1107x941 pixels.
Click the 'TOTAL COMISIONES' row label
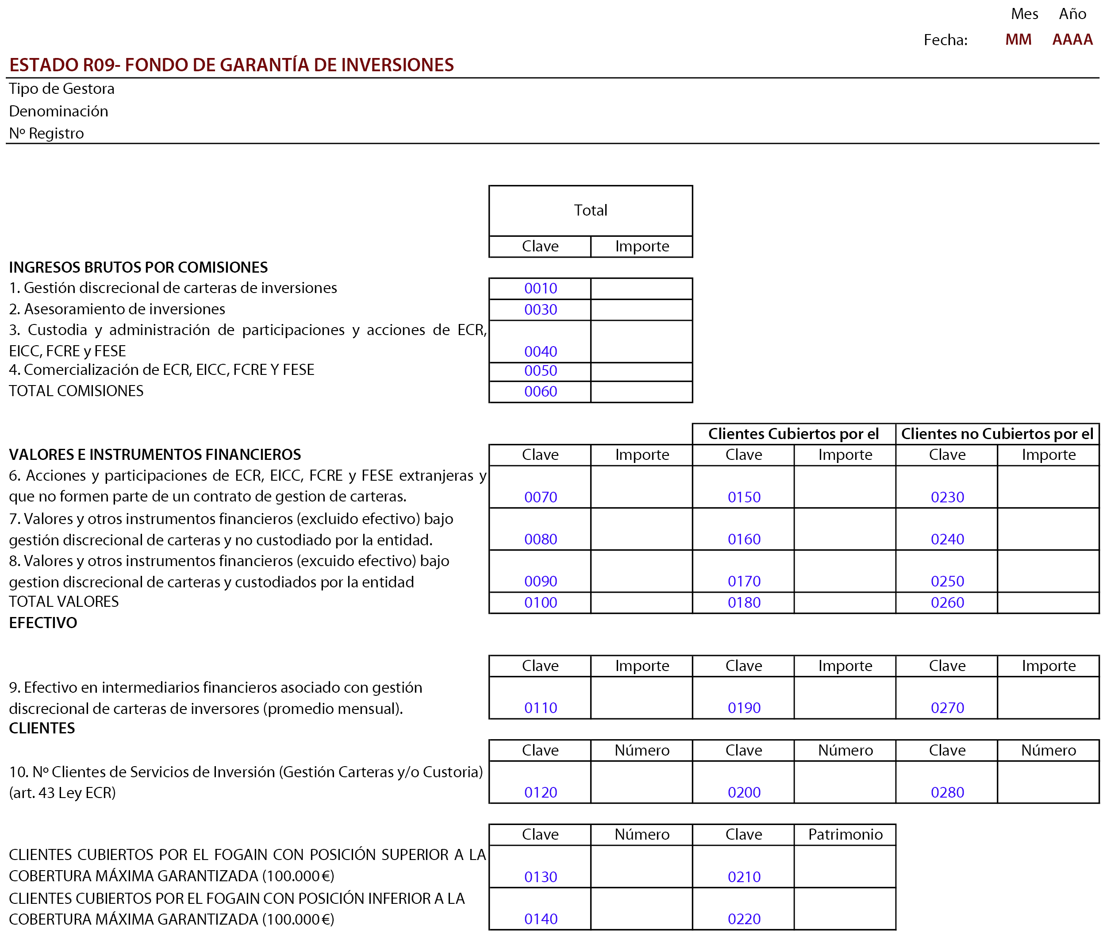(x=76, y=392)
